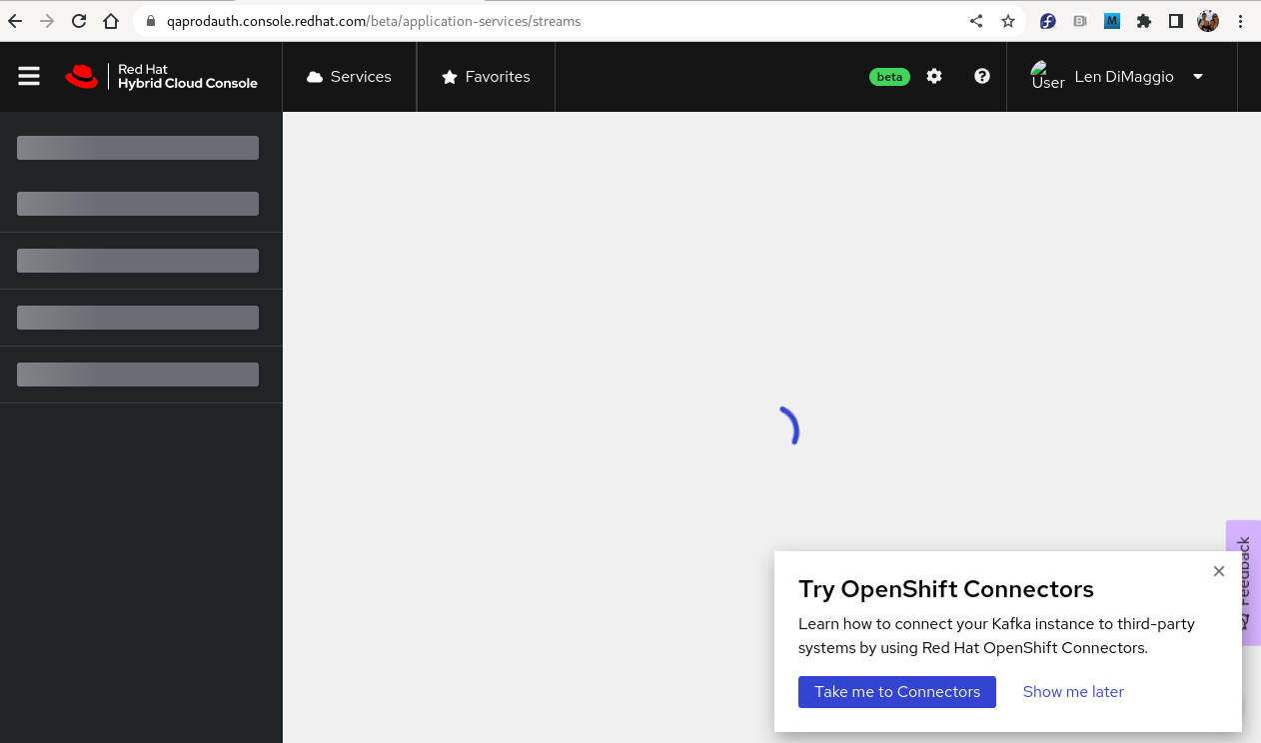
Task: Open the Favorites menu
Action: pos(486,77)
